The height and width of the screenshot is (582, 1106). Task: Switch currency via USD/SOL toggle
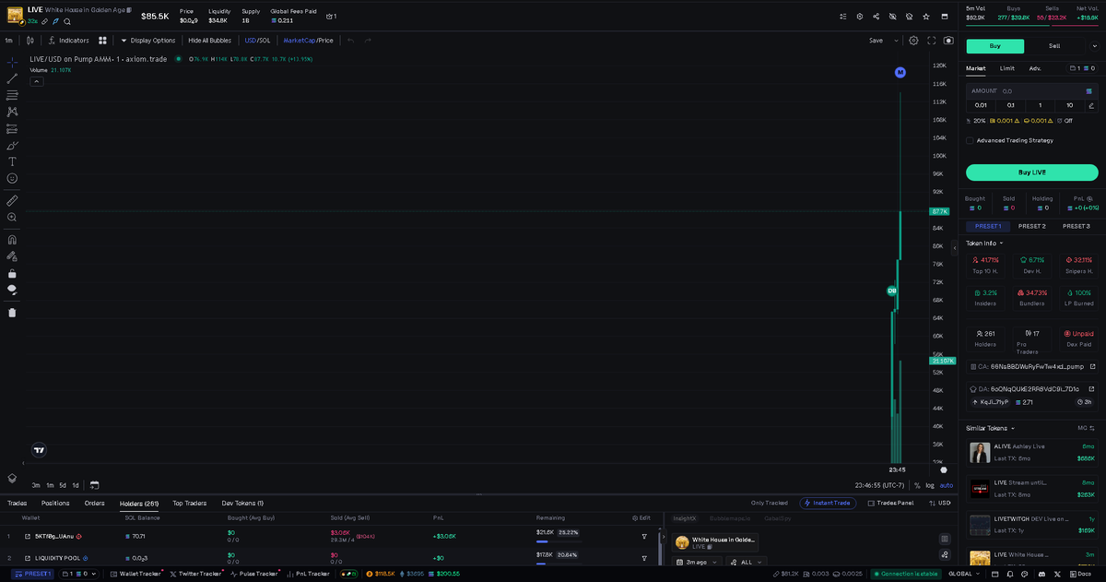pos(257,41)
